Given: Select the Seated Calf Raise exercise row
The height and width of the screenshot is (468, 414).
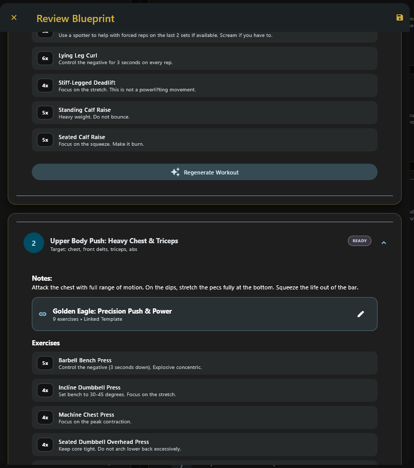Looking at the screenshot, I should [x=204, y=140].
